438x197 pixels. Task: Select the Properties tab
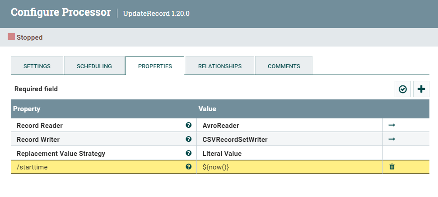tap(155, 66)
